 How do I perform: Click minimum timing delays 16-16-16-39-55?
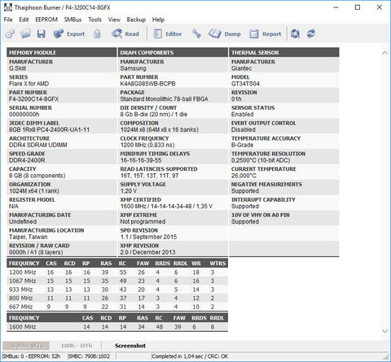coord(141,160)
